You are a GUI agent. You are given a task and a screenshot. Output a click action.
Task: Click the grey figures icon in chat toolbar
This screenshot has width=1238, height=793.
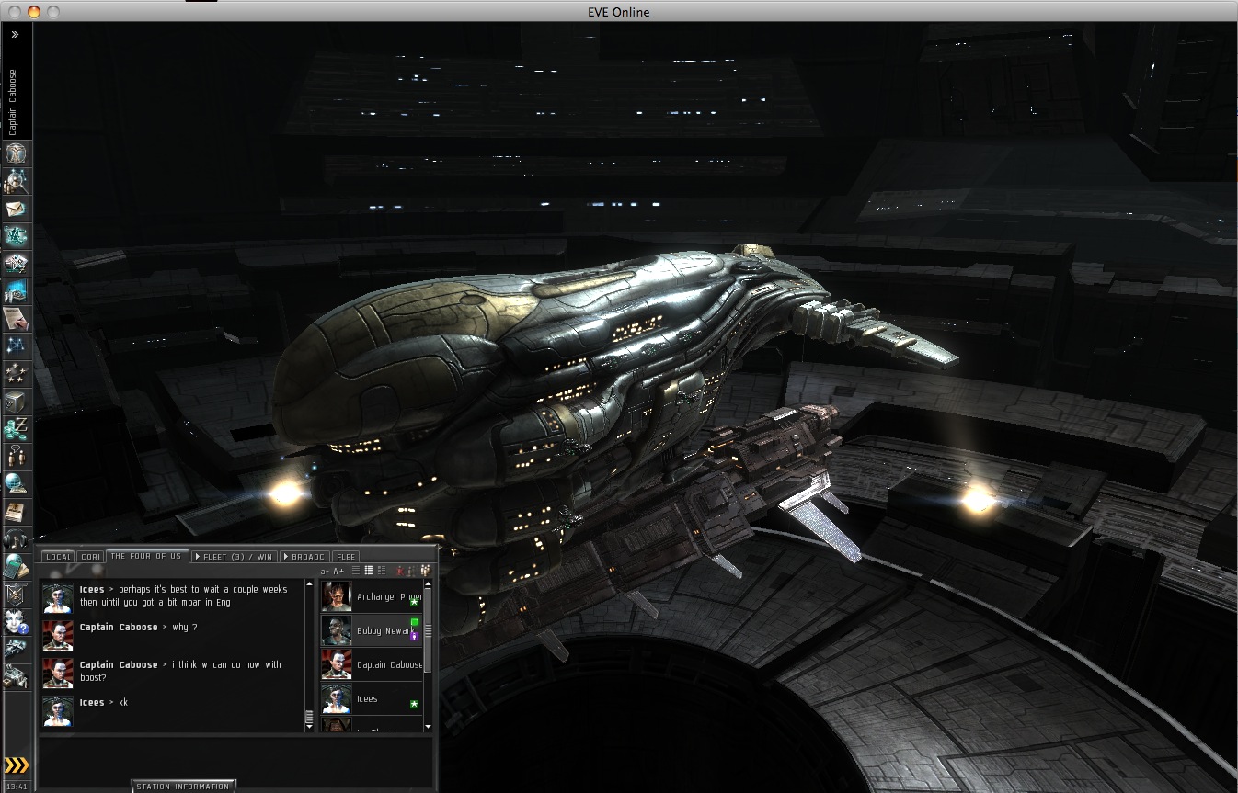tap(410, 571)
